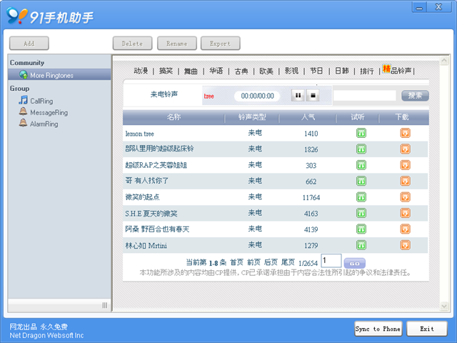Click the lemon tree ringtone name
This screenshot has height=343, width=457.
point(140,134)
